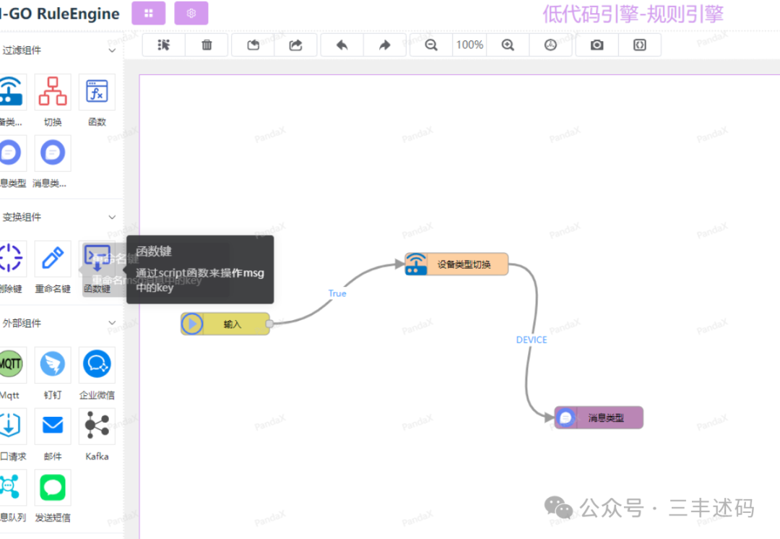The image size is (780, 539).
Task: Select the 函数键 component icon
Action: click(x=97, y=259)
